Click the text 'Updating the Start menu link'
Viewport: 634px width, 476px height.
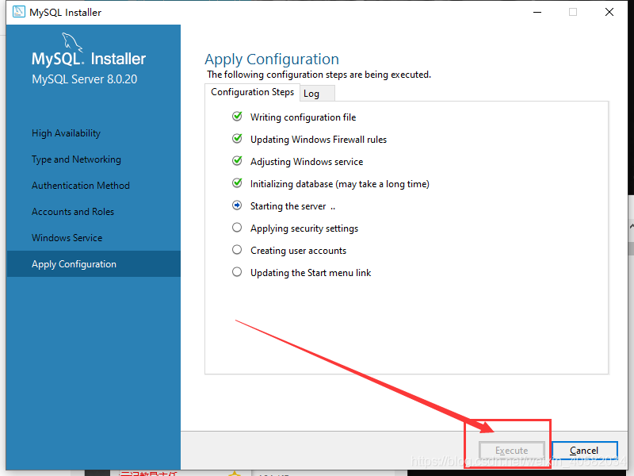[x=311, y=273]
